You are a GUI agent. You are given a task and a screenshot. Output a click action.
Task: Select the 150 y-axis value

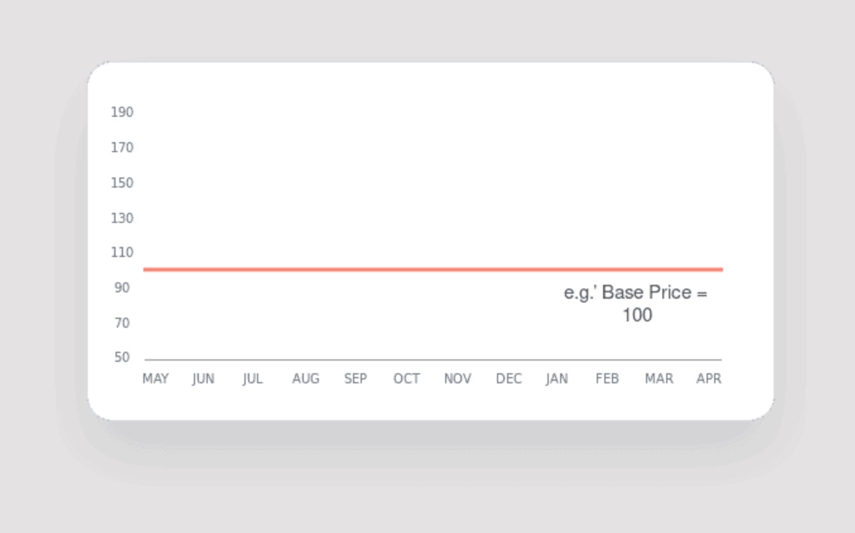[123, 183]
